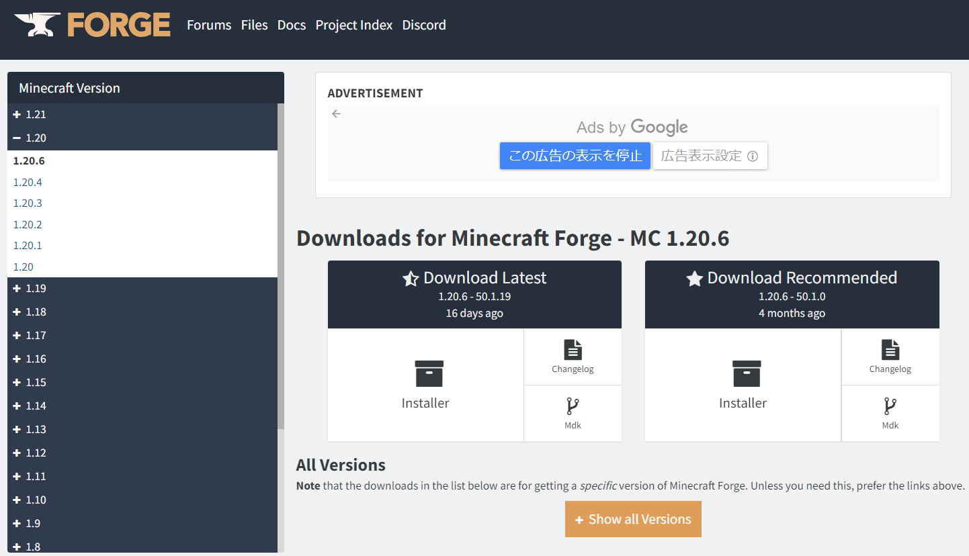Click the star icon on Download Recommended header
The width and height of the screenshot is (969, 556).
(x=694, y=277)
